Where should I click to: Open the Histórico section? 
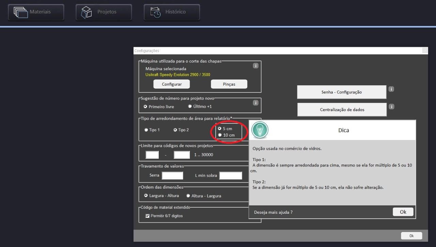[x=172, y=12]
